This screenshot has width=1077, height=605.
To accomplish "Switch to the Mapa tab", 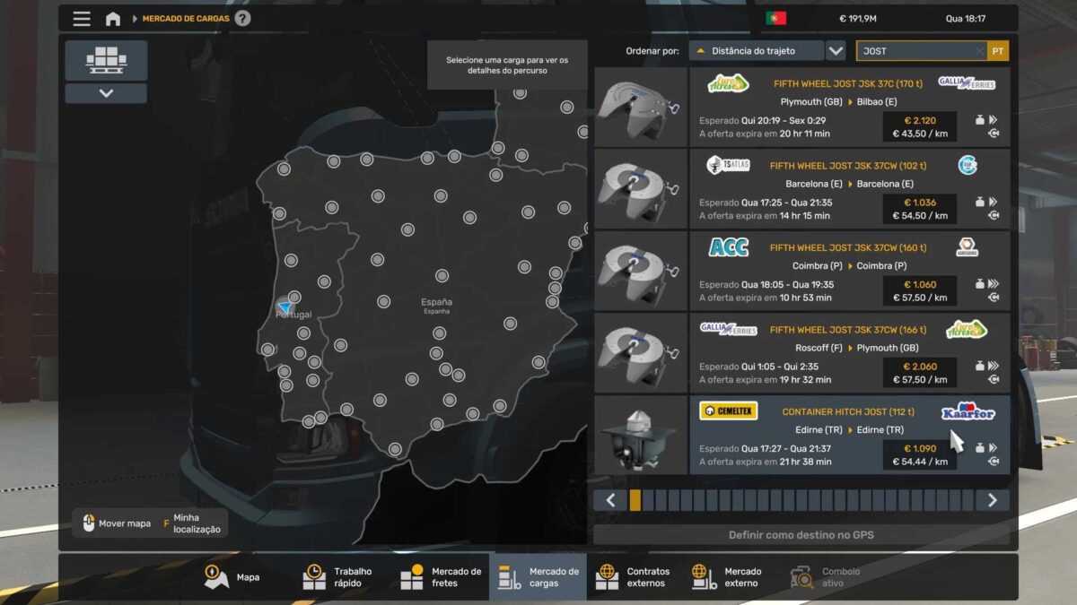I will [232, 577].
